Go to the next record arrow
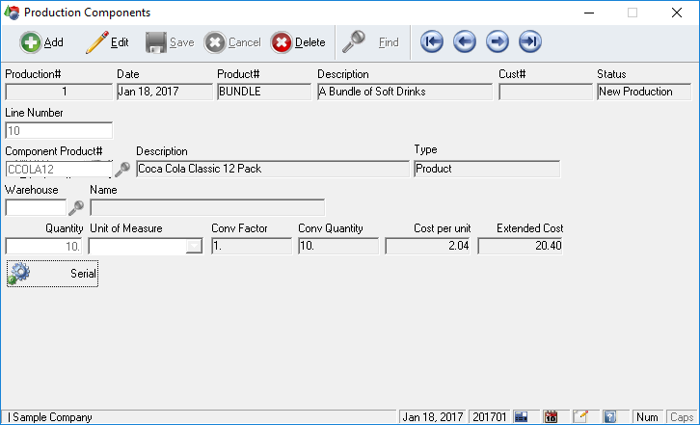Image resolution: width=700 pixels, height=425 pixels. [x=498, y=42]
